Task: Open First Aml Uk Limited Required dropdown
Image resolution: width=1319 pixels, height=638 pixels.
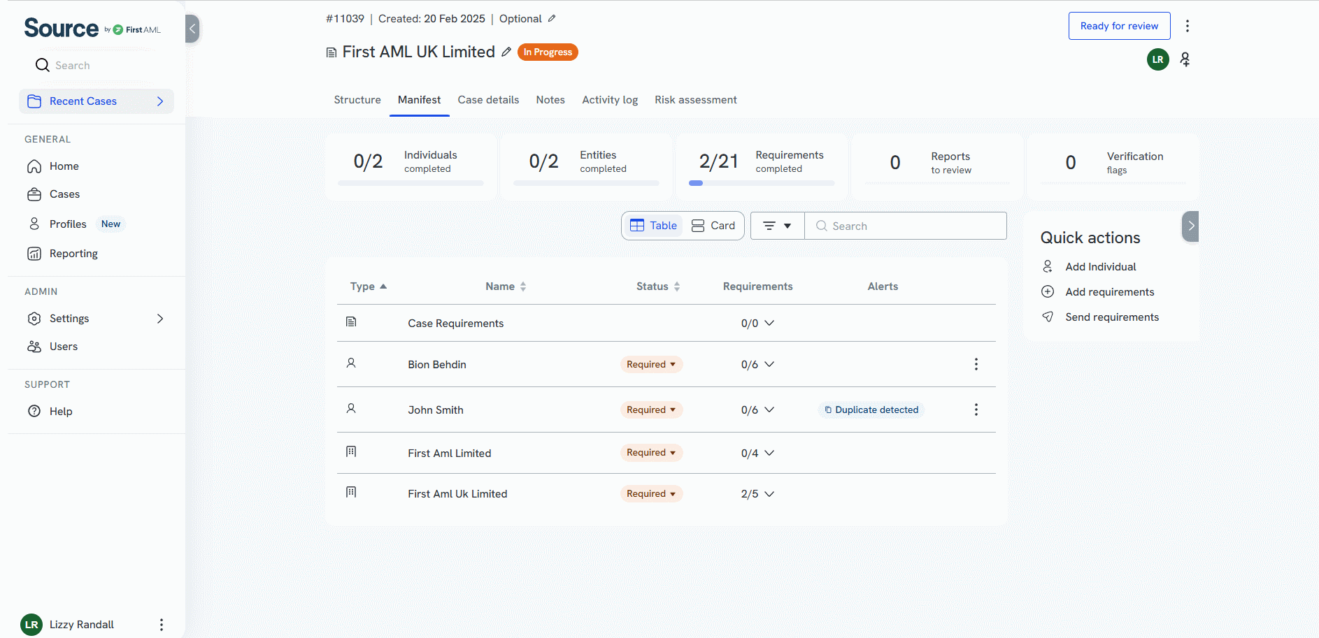Action: click(651, 494)
